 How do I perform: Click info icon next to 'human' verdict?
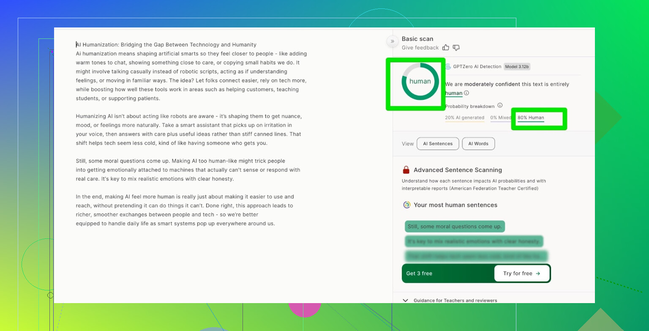[466, 93]
